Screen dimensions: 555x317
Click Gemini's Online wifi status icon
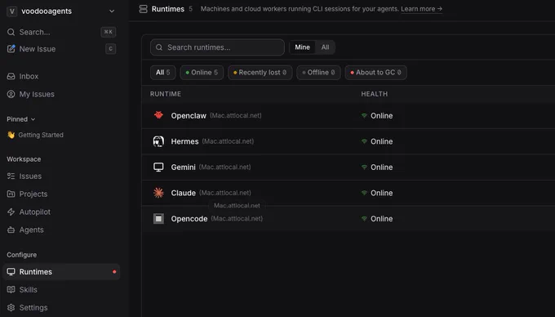[x=364, y=167]
